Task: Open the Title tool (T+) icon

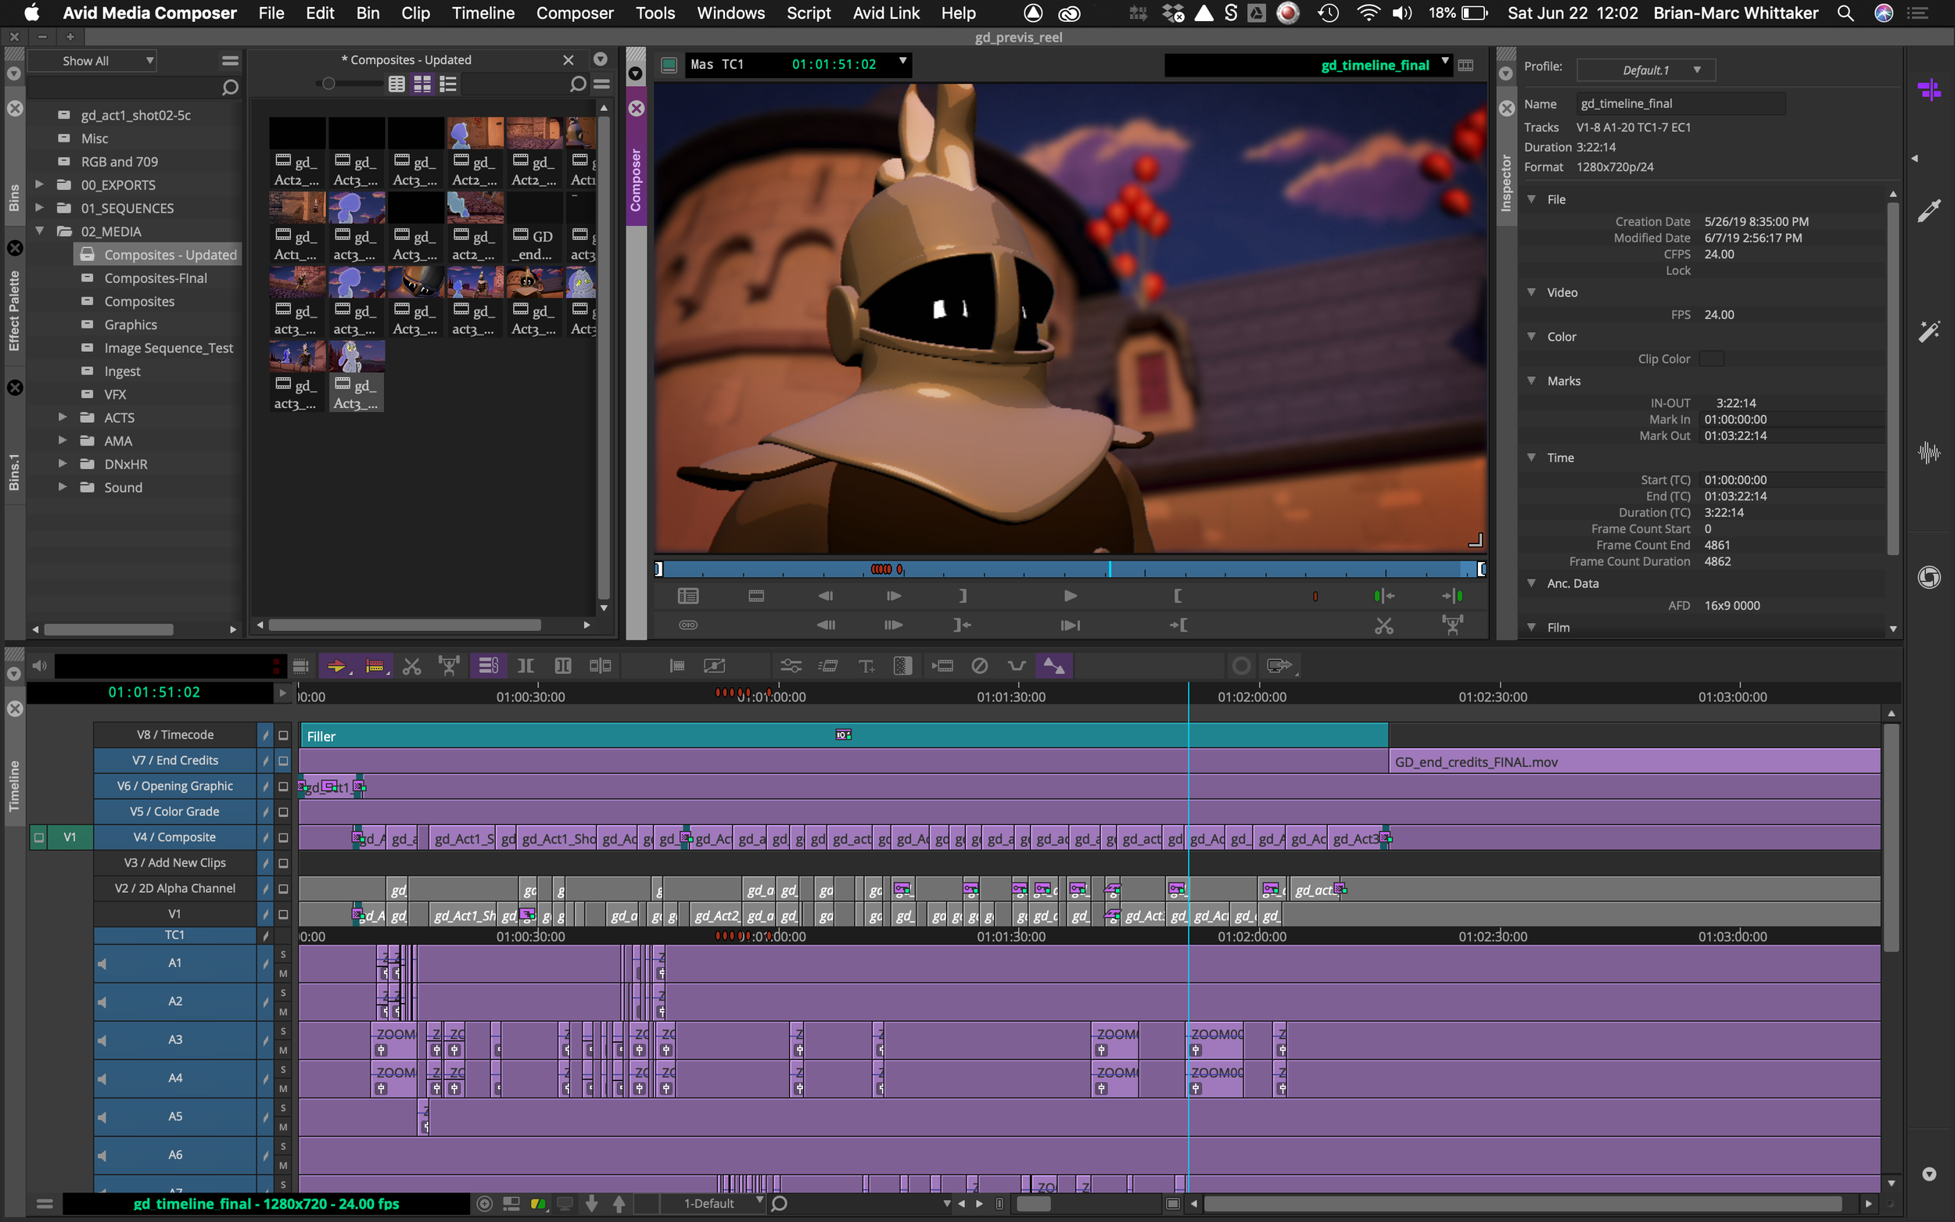Action: point(866,666)
